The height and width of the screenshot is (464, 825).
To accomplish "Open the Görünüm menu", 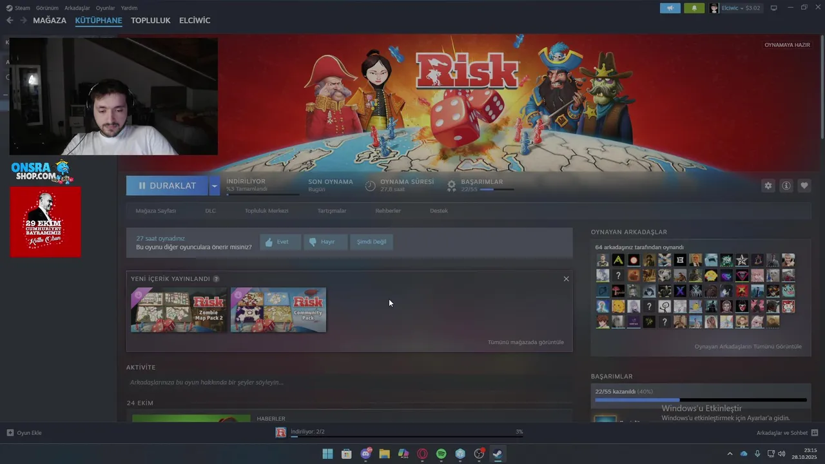I will [47, 8].
